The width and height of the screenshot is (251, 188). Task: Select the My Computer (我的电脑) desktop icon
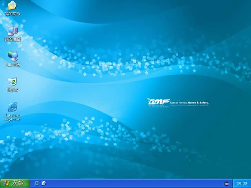point(12,31)
